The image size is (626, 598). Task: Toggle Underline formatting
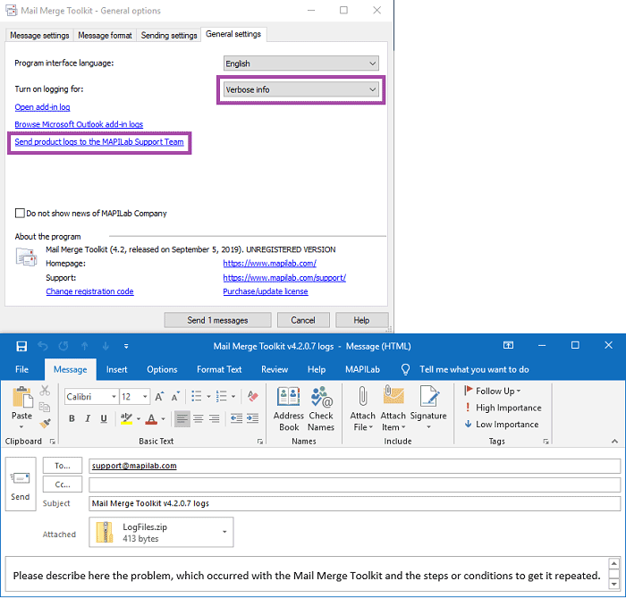click(x=104, y=418)
